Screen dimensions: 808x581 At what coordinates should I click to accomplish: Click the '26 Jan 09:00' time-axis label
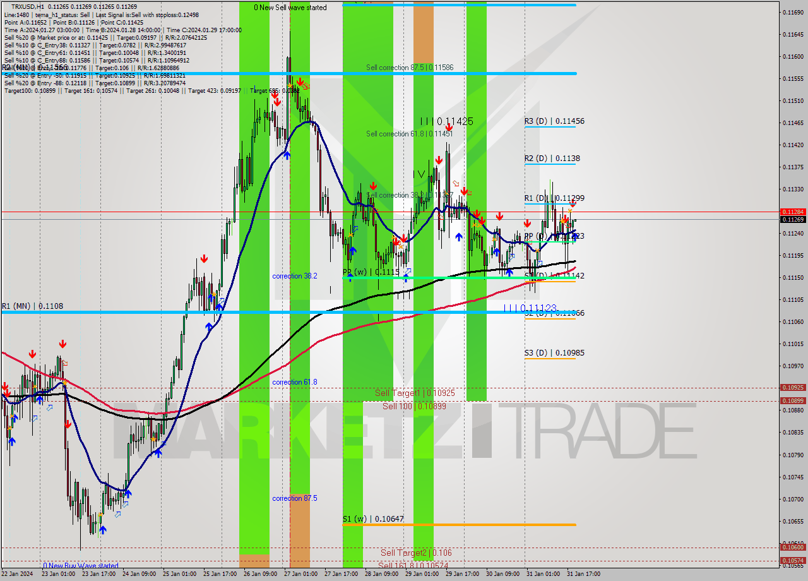259,574
